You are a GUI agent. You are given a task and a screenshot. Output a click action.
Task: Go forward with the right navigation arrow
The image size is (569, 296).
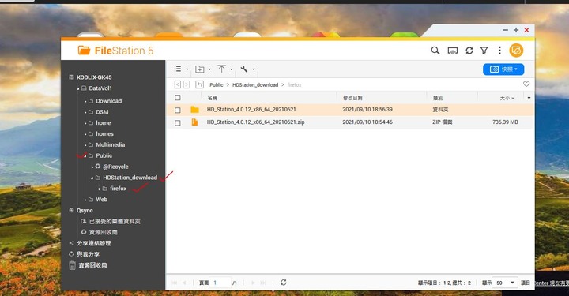tap(187, 84)
